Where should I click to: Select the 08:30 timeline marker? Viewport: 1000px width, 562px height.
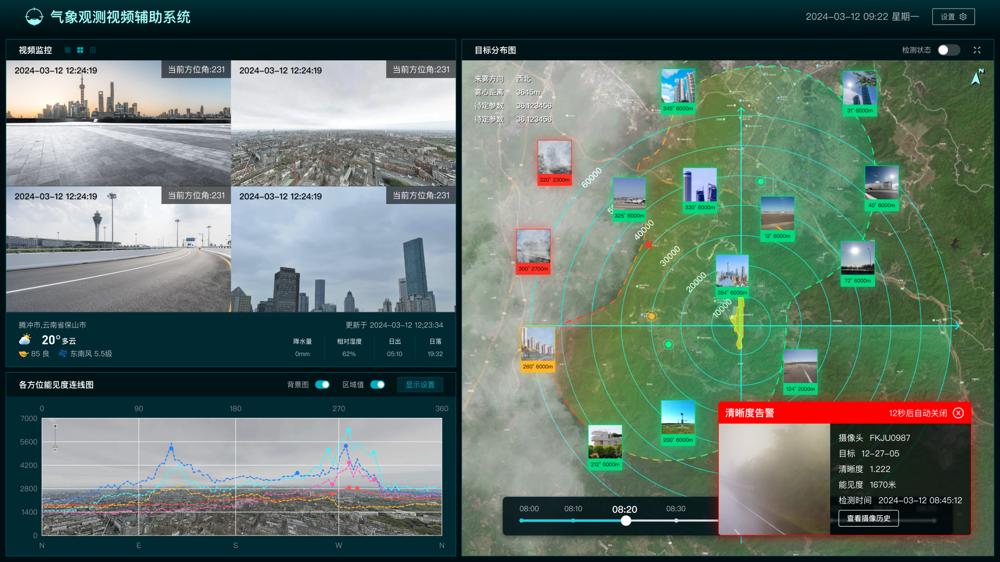[x=676, y=521]
